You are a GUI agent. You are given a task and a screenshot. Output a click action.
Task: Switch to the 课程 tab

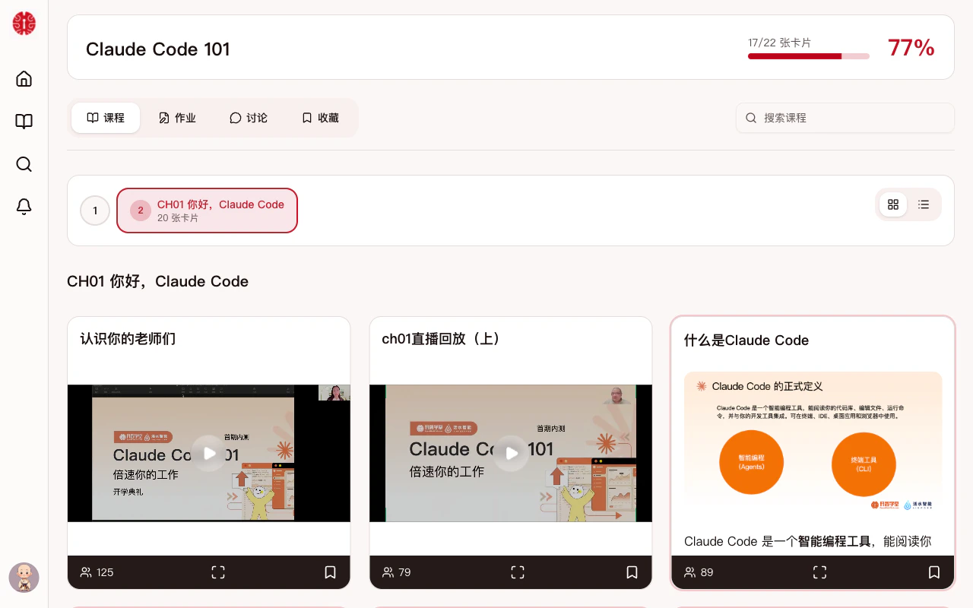106,118
